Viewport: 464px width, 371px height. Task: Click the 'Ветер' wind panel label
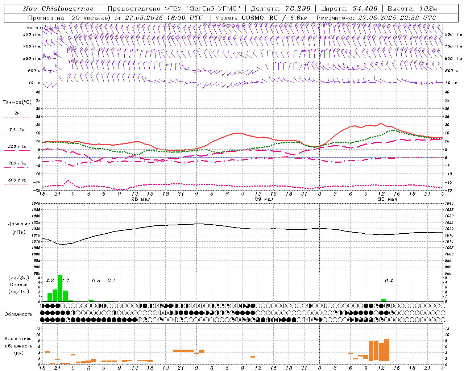coord(34,28)
